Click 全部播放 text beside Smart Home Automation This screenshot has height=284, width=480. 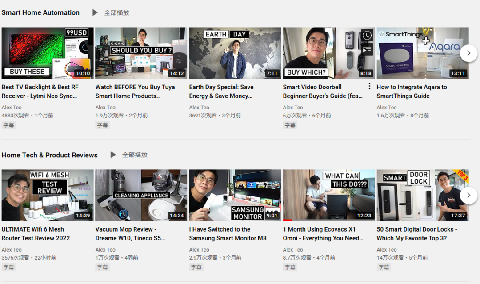click(x=116, y=12)
